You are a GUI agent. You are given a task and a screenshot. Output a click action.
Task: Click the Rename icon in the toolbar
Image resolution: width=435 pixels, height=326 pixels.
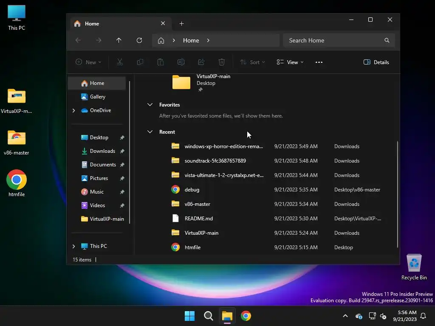[x=181, y=62]
